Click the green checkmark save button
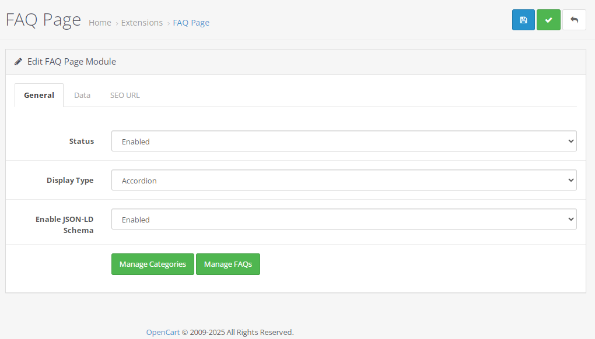This screenshot has width=595, height=339. click(x=548, y=20)
